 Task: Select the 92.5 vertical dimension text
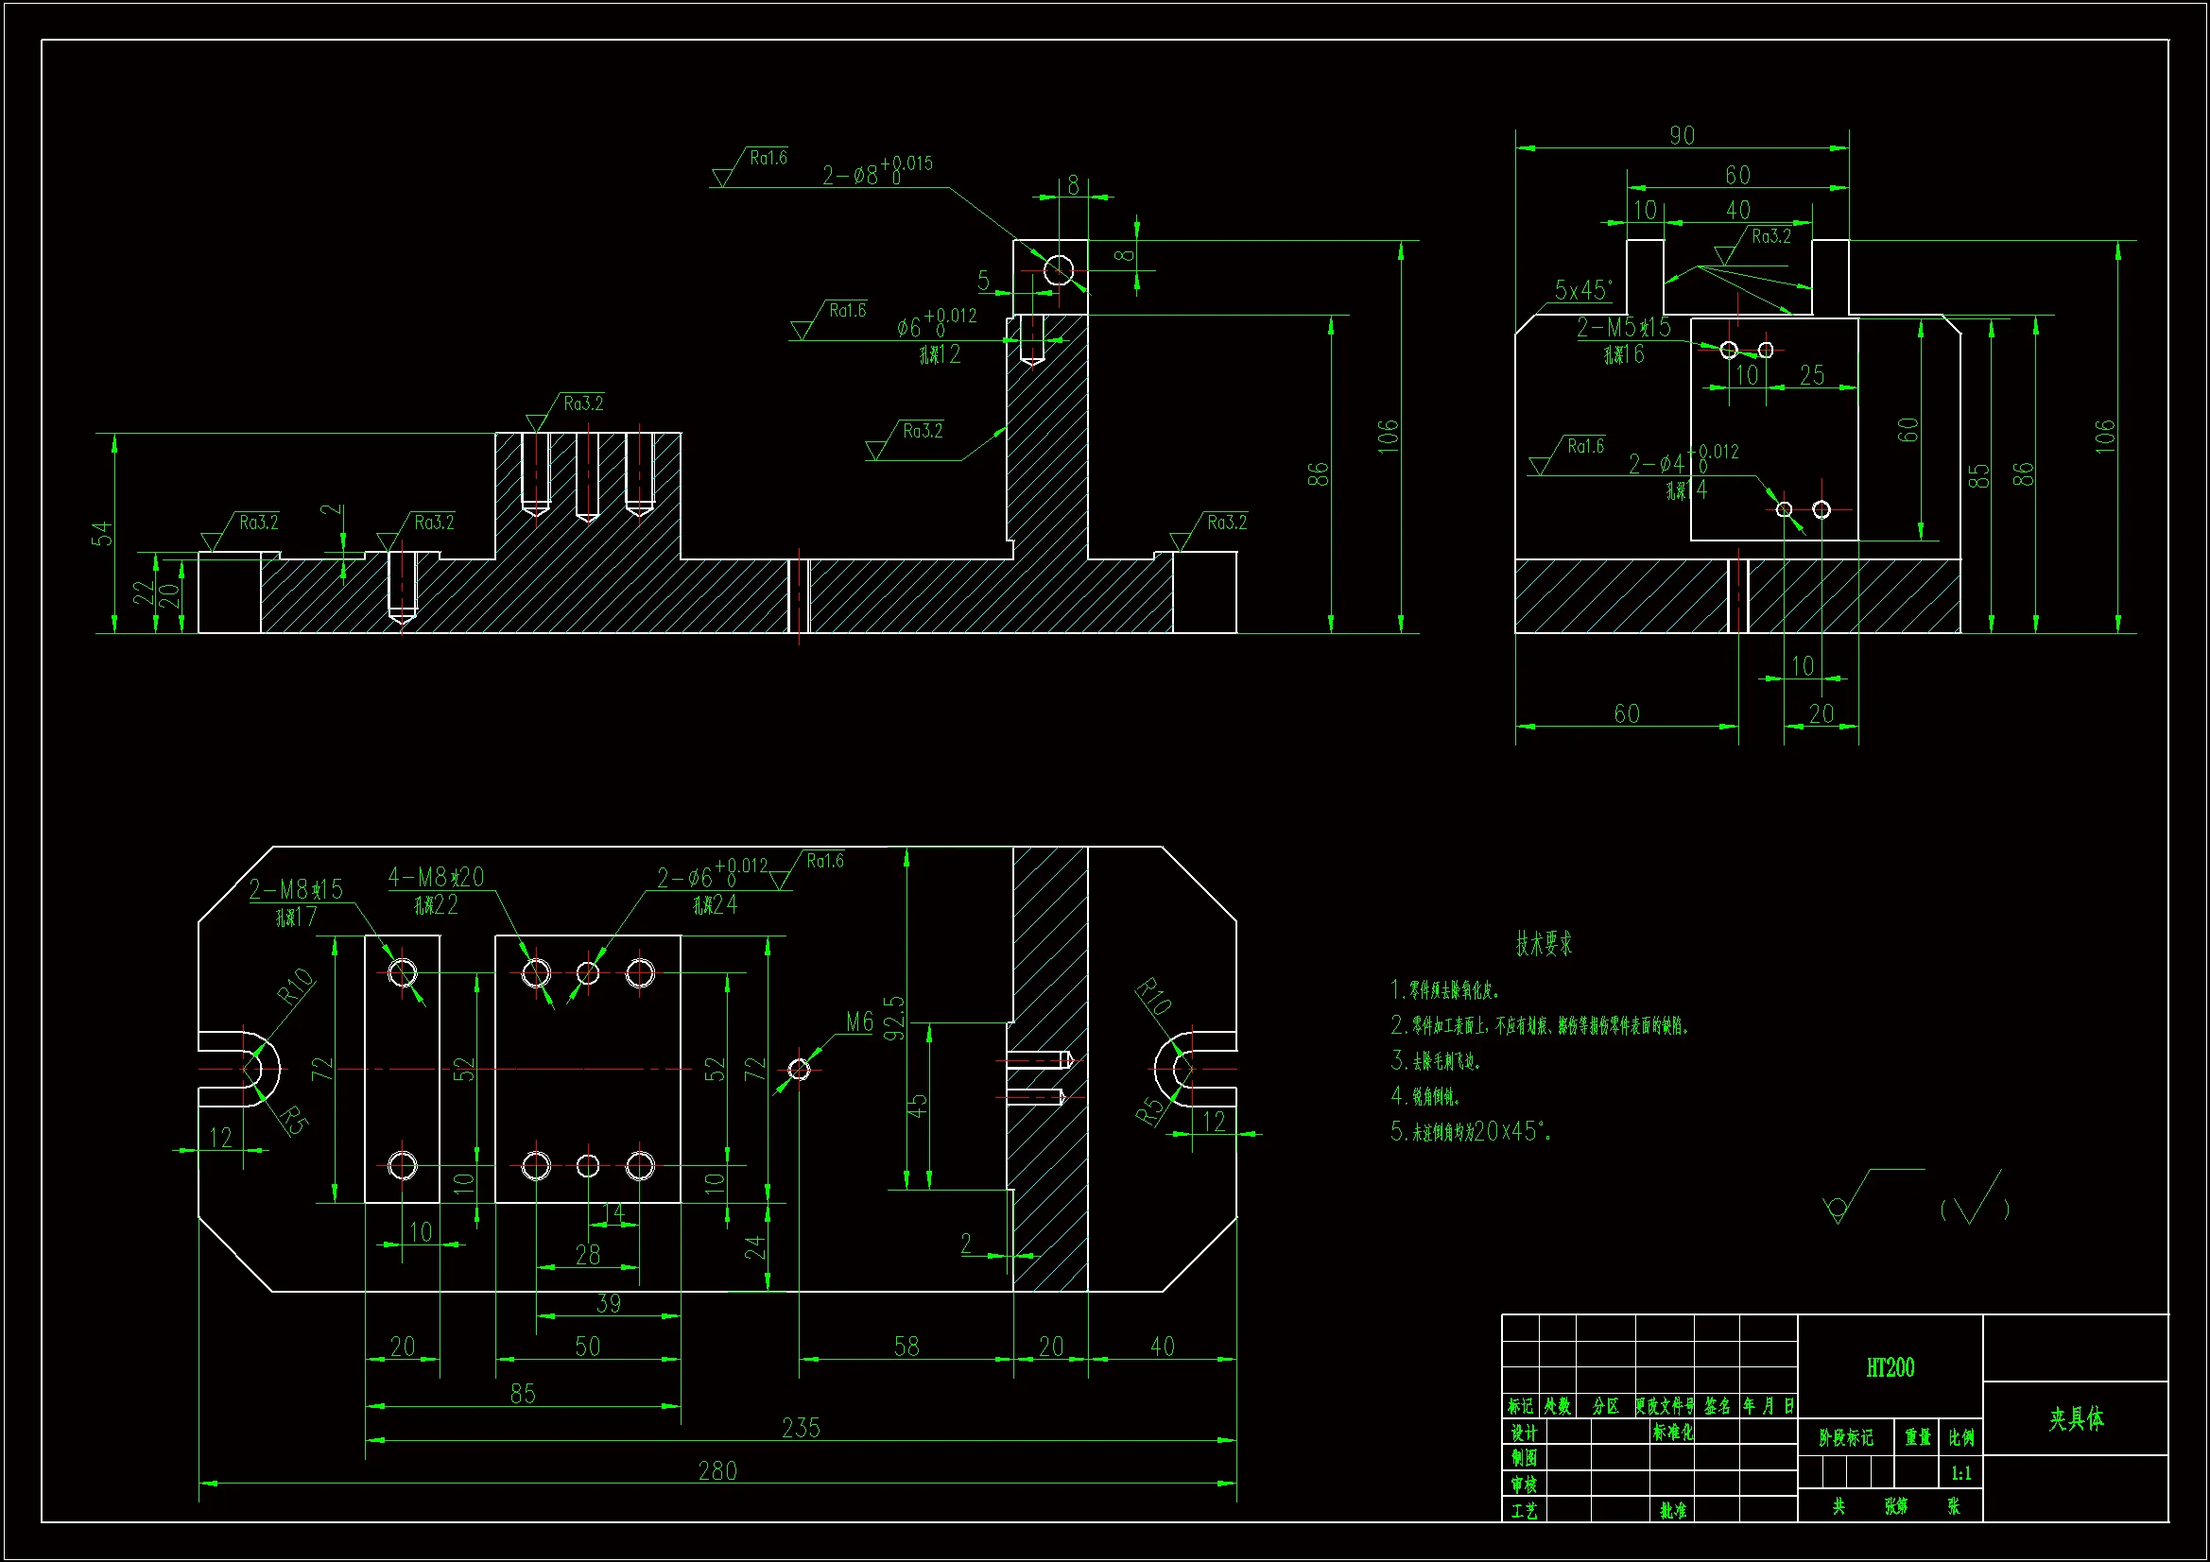click(x=894, y=1018)
